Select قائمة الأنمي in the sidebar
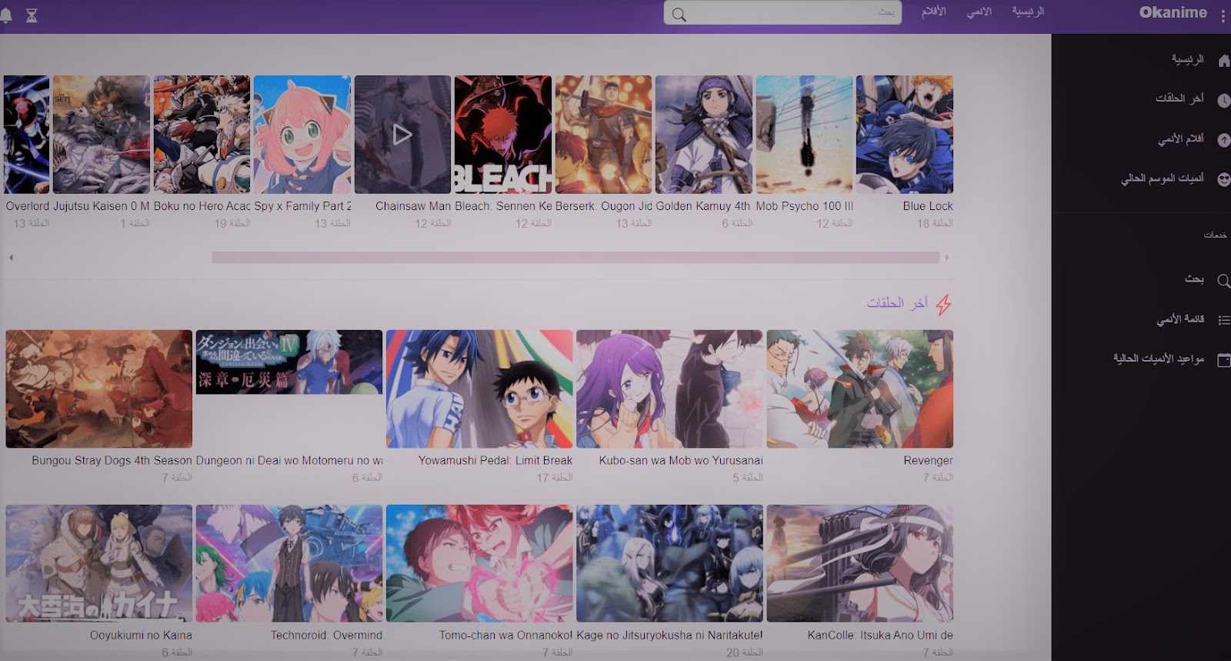This screenshot has height=661, width=1231. pyautogui.click(x=1180, y=319)
